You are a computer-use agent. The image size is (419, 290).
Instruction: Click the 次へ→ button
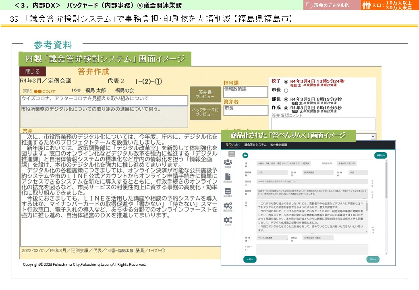click(373, 259)
